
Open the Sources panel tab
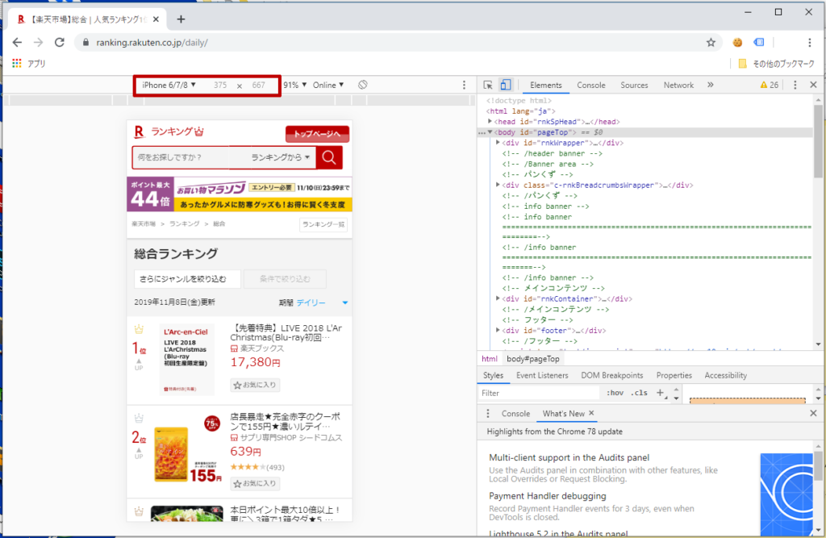pos(634,85)
